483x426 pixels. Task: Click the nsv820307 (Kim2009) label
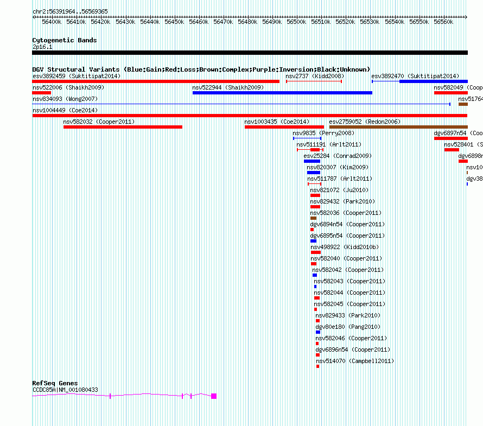coord(338,167)
